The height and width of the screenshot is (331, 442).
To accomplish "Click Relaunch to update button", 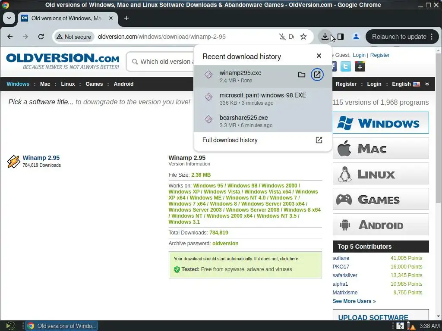I will (x=399, y=37).
